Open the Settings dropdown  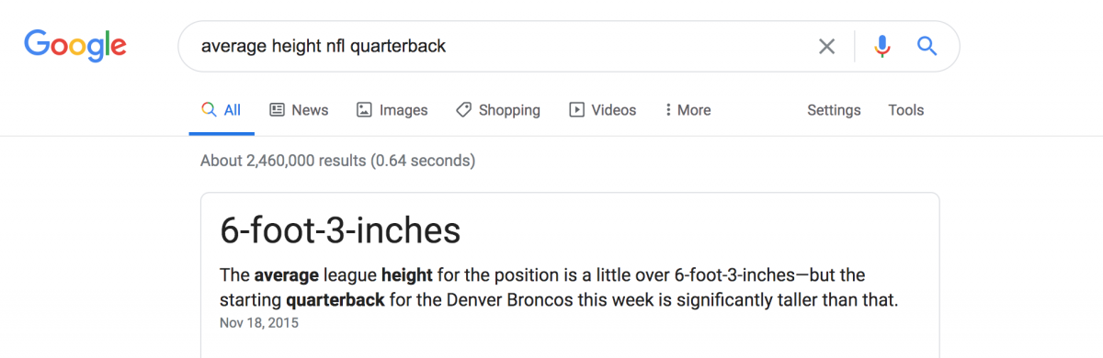click(x=834, y=110)
